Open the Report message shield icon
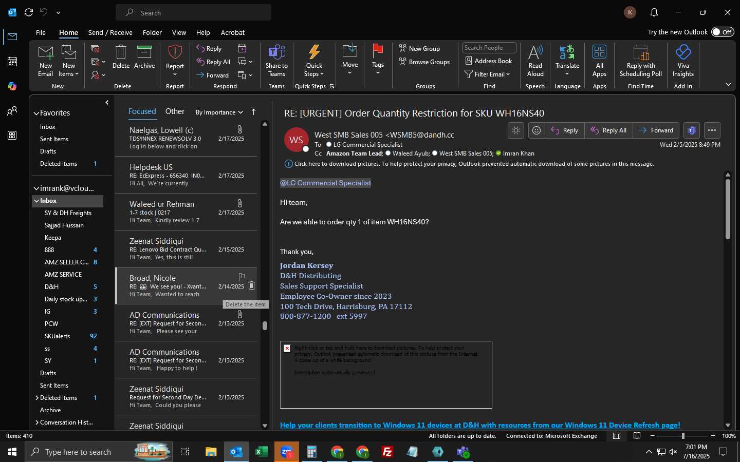Image resolution: width=740 pixels, height=462 pixels. pyautogui.click(x=175, y=60)
